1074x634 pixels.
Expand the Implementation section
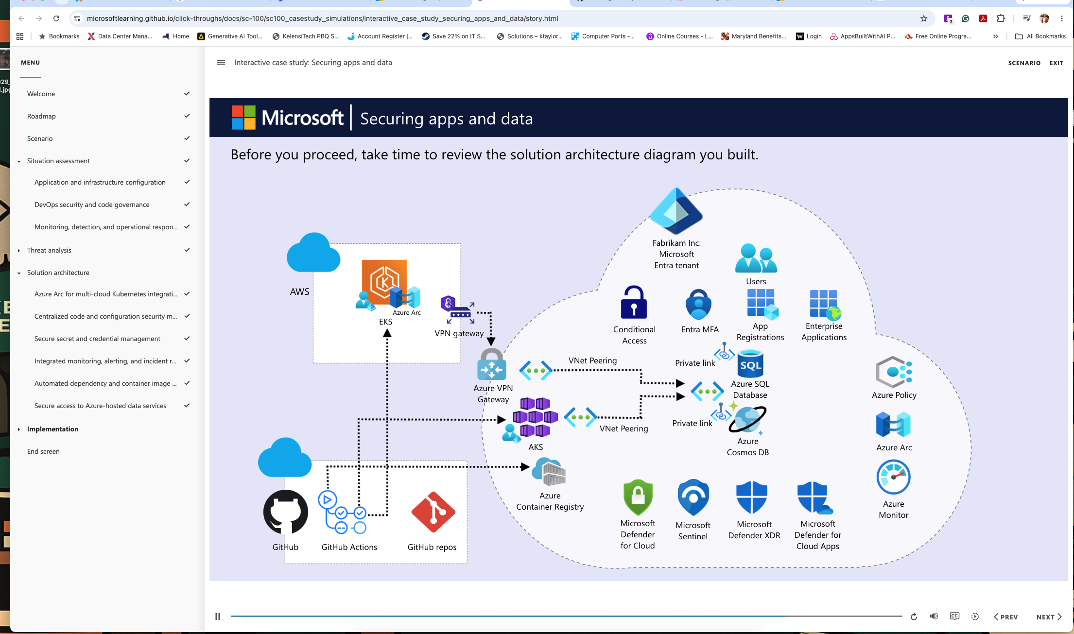point(19,429)
